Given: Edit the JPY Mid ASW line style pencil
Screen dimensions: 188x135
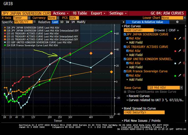Looking at the screenshot, I should pyautogui.click(x=180, y=38).
